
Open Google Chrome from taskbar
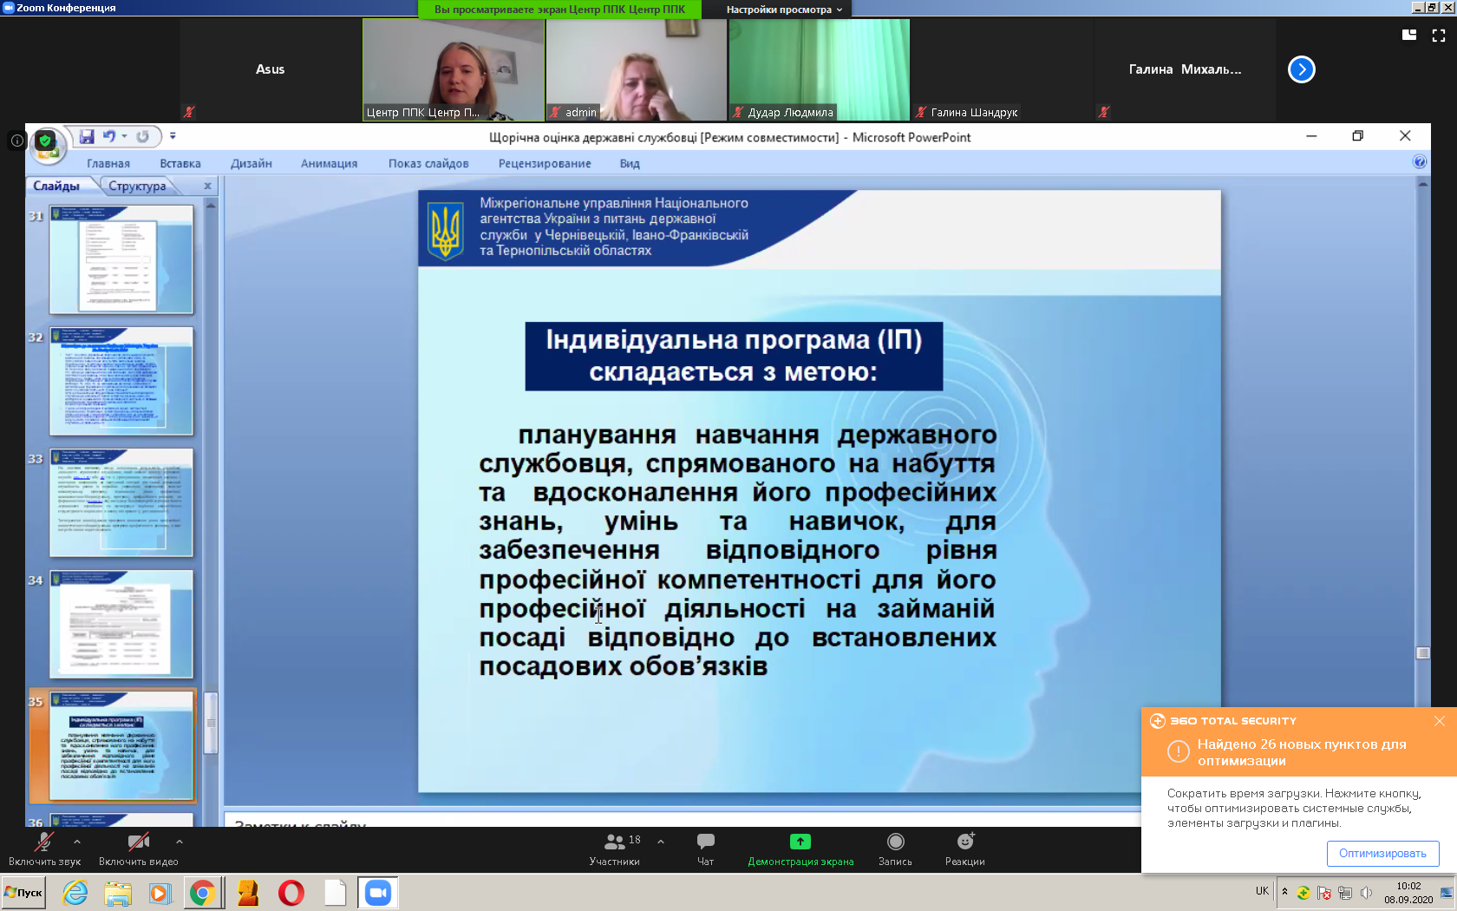(x=202, y=892)
